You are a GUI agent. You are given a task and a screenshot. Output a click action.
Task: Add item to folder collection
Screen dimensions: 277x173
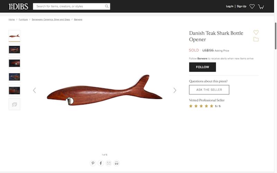point(256,39)
